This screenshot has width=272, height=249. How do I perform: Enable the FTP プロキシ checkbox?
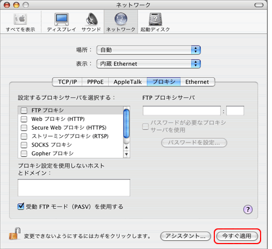point(24,110)
